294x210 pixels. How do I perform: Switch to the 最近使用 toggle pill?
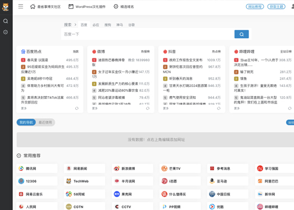pyautogui.click(x=45, y=123)
